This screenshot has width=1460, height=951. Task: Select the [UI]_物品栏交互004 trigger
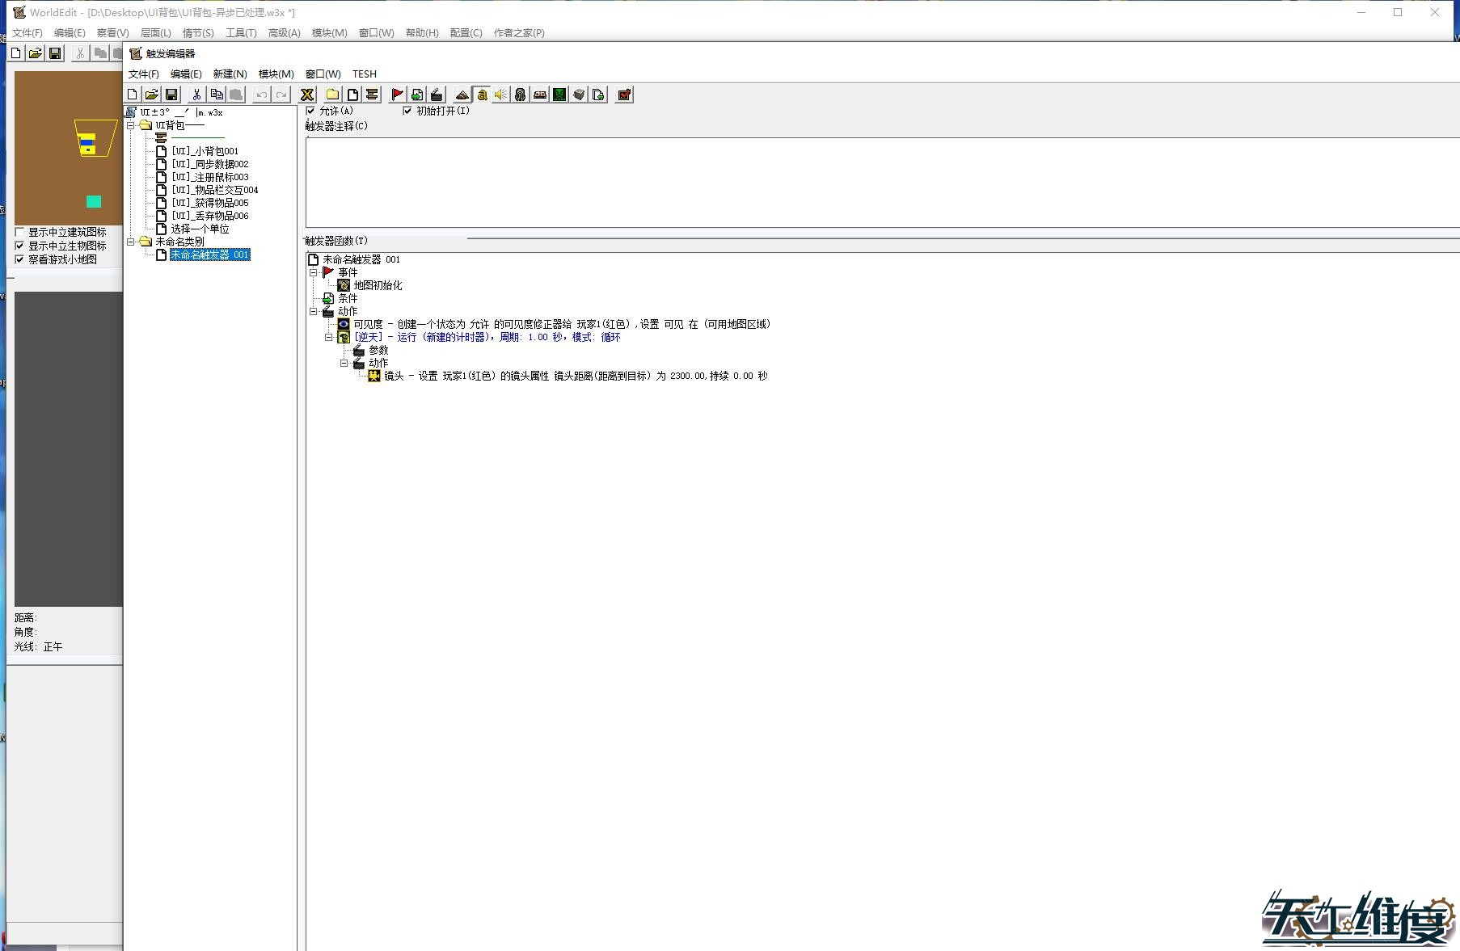pos(214,190)
